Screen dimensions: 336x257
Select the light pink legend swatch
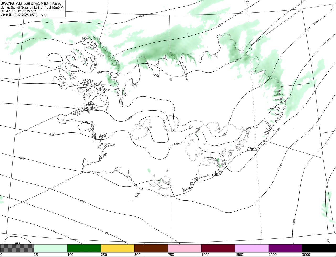tap(185, 248)
